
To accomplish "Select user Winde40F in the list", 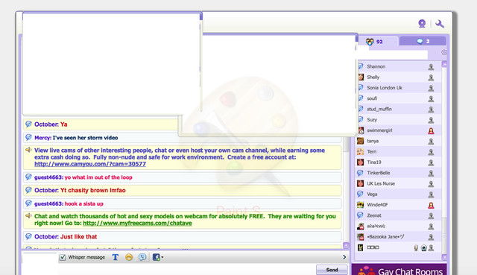I will pyautogui.click(x=399, y=205).
